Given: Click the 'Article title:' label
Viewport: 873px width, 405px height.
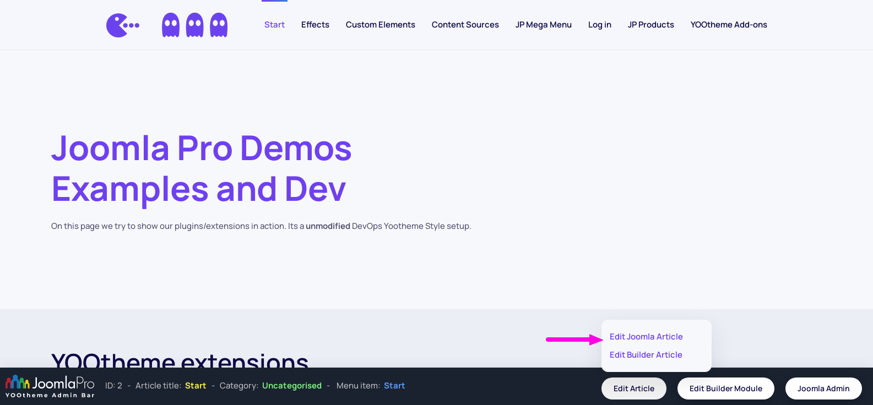Looking at the screenshot, I should pyautogui.click(x=158, y=386).
